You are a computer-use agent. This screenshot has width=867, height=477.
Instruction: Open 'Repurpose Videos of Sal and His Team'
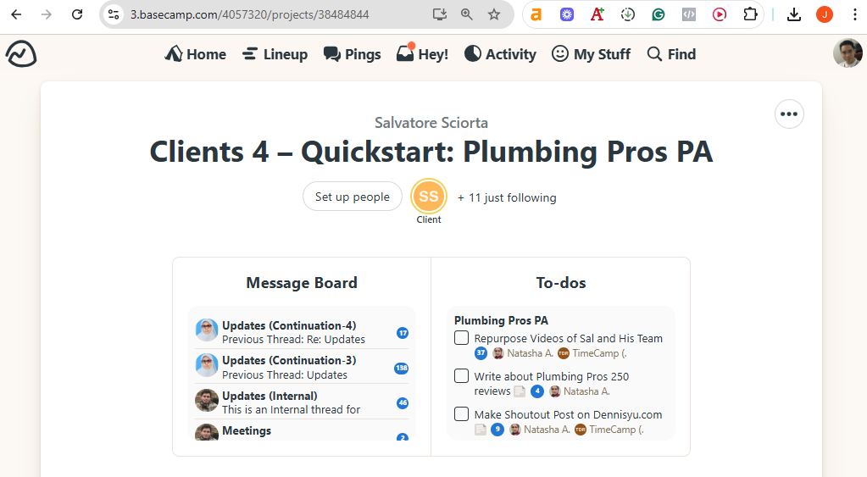point(568,338)
